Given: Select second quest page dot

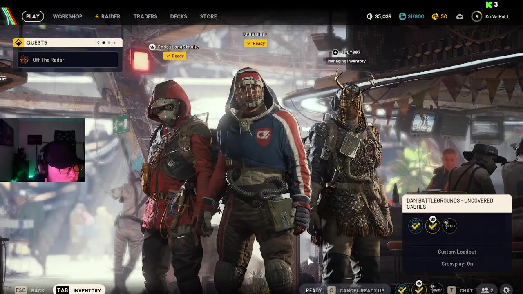Looking at the screenshot, I should click(109, 42).
